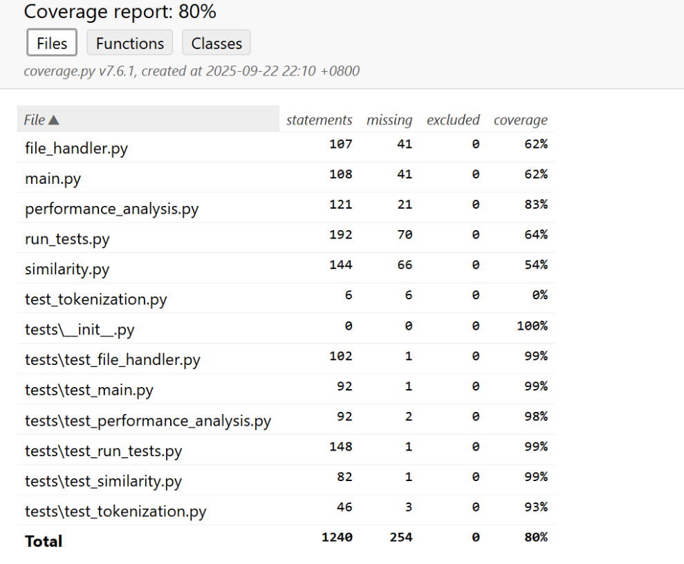
Task: Sort table by statements column
Action: 319,120
